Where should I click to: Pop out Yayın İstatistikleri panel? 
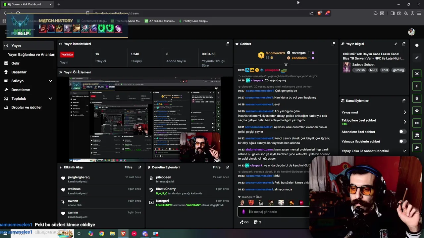[x=227, y=44]
